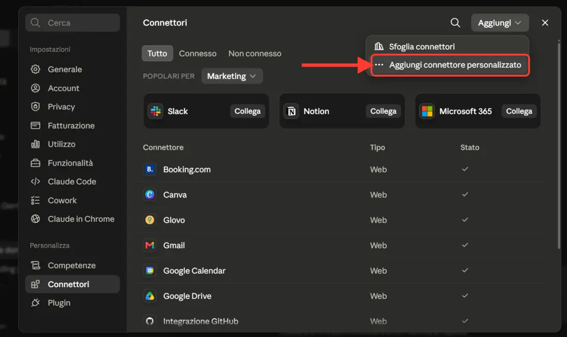
Task: Click the Cowork checklist icon
Action: click(36, 200)
